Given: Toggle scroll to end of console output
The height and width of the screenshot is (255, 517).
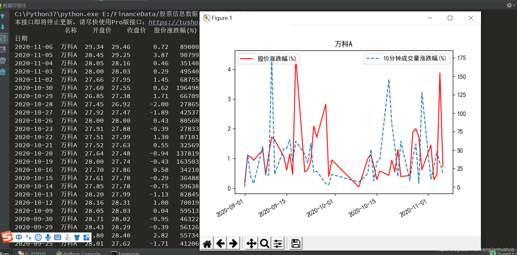Looking at the screenshot, I should [3, 49].
